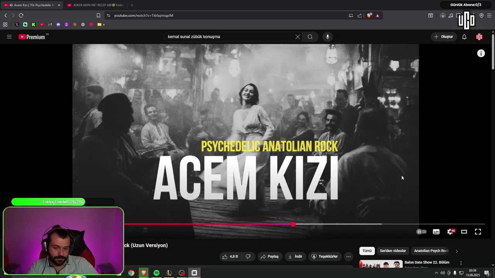Like the video with 4,8 B likes
The width and height of the screenshot is (495, 278).
[x=230, y=256]
